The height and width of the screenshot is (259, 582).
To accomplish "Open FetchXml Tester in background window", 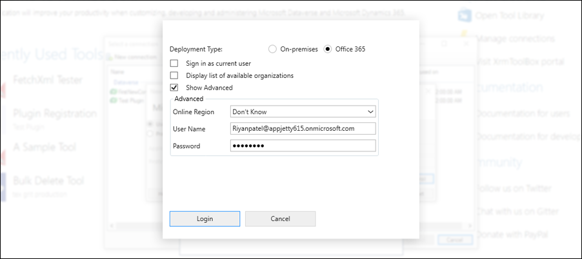I will coord(48,80).
